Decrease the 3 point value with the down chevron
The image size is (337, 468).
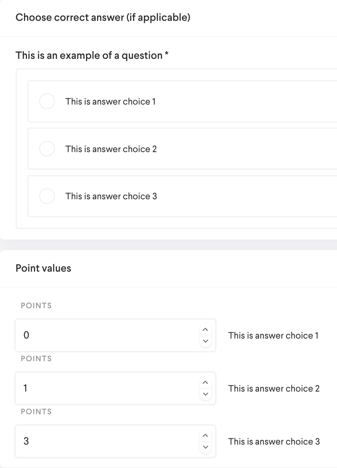pos(205,447)
